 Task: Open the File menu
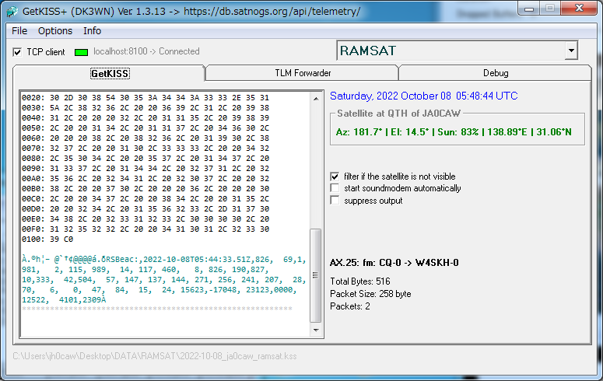tap(19, 31)
